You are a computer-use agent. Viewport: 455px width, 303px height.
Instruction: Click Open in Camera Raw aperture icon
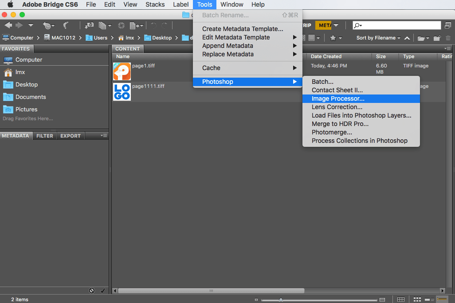click(x=122, y=26)
